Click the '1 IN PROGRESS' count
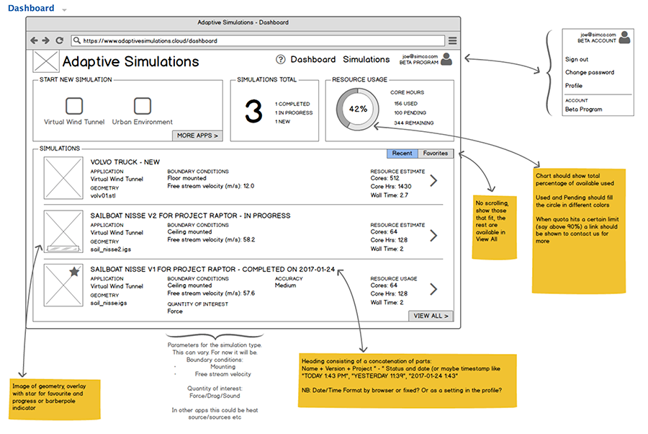This screenshot has height=434, width=648. point(294,113)
